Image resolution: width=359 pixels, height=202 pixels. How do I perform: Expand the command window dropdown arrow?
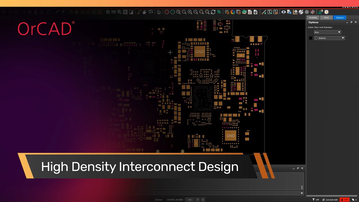click(x=302, y=193)
